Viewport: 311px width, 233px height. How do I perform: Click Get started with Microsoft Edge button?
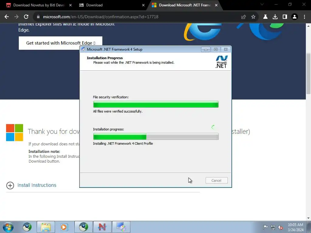60,43
